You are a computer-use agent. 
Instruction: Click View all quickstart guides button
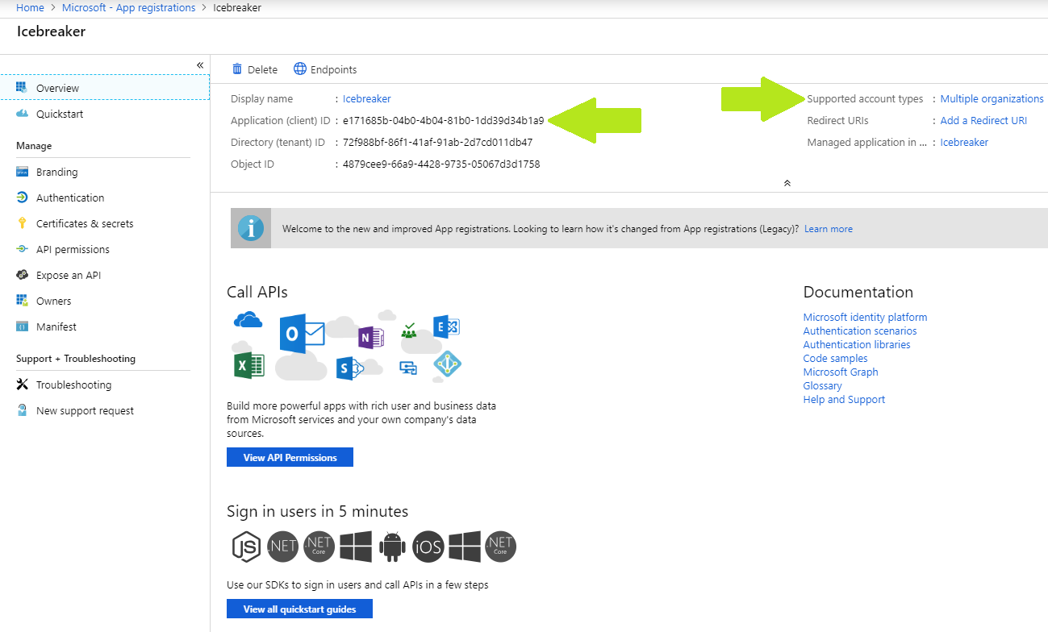(x=299, y=609)
